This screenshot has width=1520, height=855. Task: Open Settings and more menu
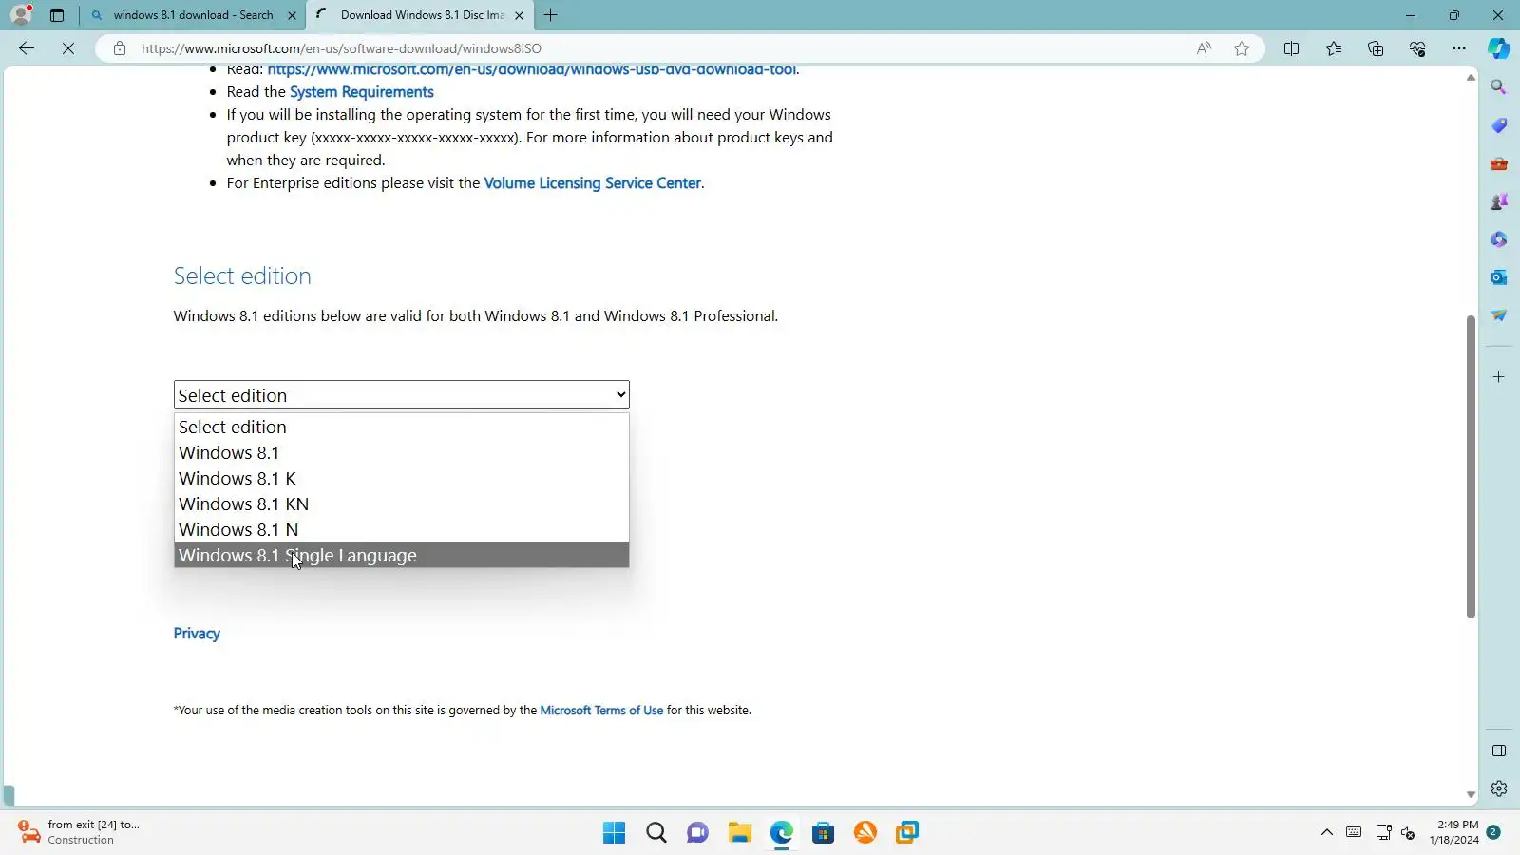pyautogui.click(x=1459, y=48)
